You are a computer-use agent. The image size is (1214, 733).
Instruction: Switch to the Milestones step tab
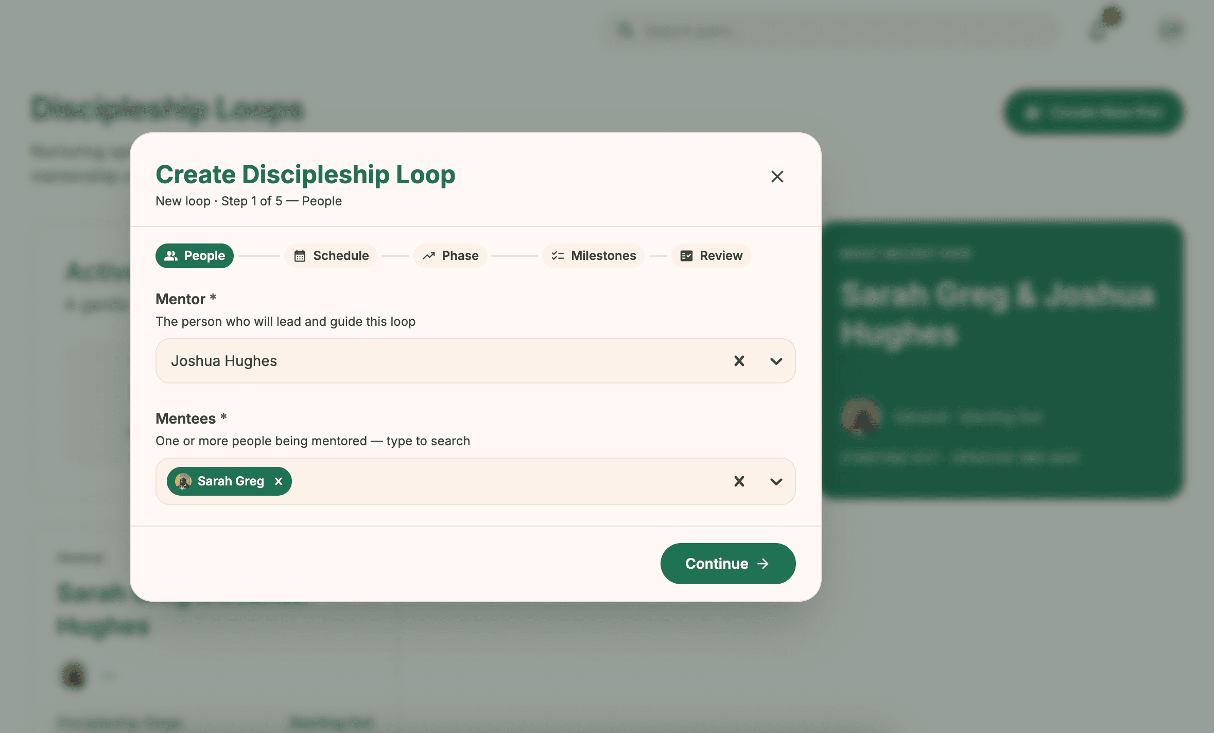point(594,256)
